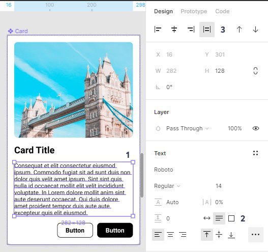Screen dimensions: 268x252
Task: Set vertical text align top
Action: (x=207, y=235)
